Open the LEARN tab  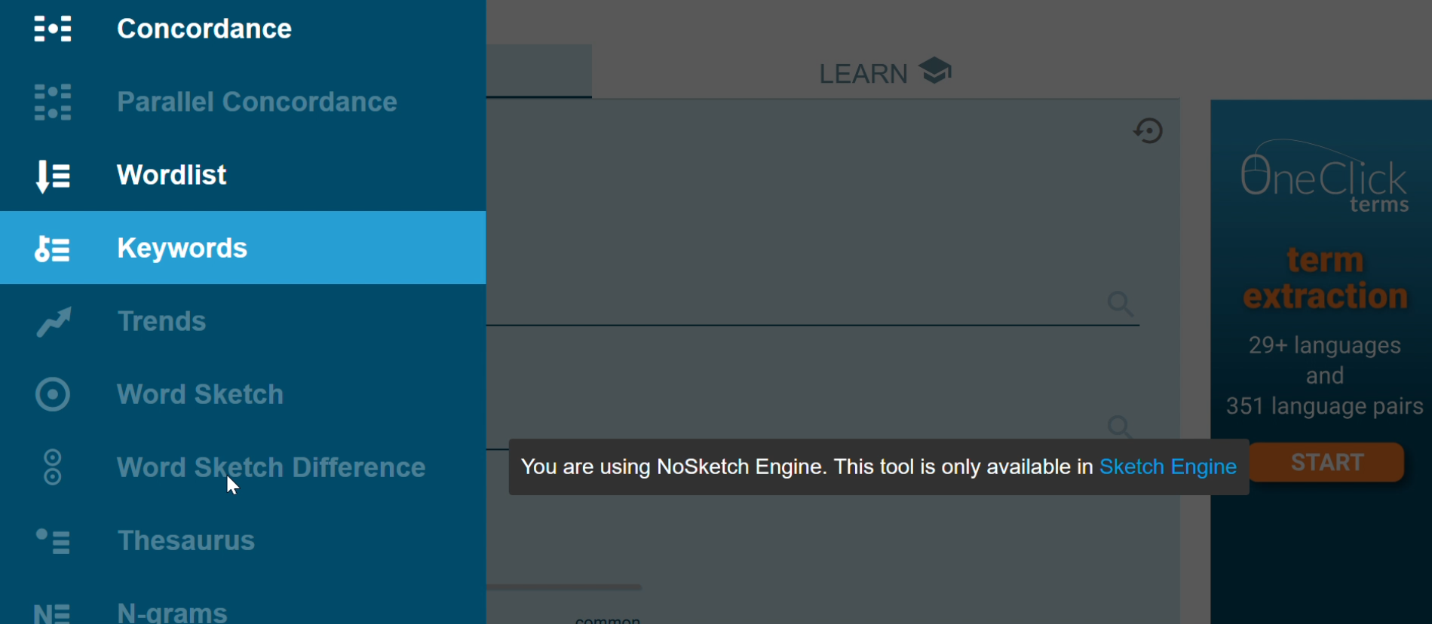click(x=885, y=73)
